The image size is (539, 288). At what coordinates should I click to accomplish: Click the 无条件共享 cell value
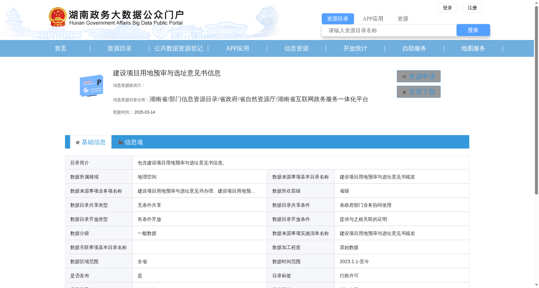[x=149, y=205]
